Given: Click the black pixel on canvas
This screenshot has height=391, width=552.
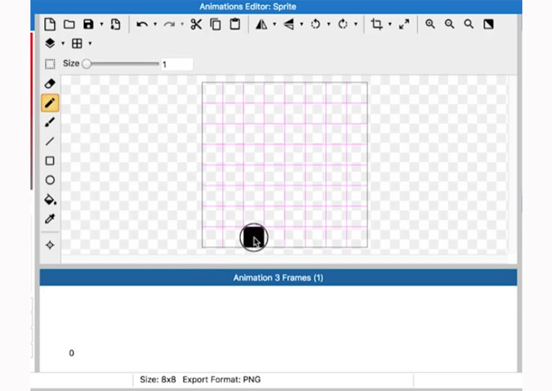Looking at the screenshot, I should click(254, 237).
